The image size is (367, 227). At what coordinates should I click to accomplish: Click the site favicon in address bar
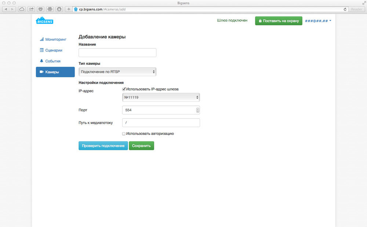pos(76,10)
